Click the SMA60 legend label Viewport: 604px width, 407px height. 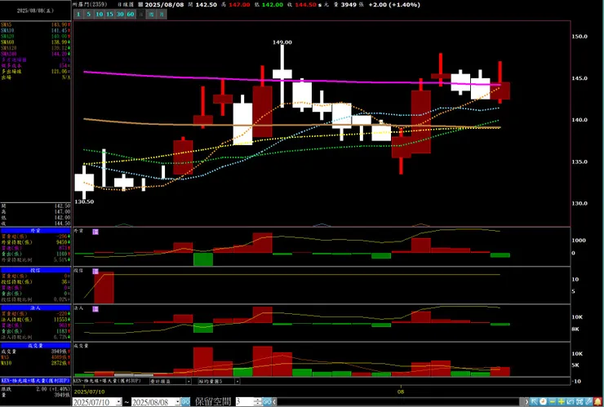[7, 42]
